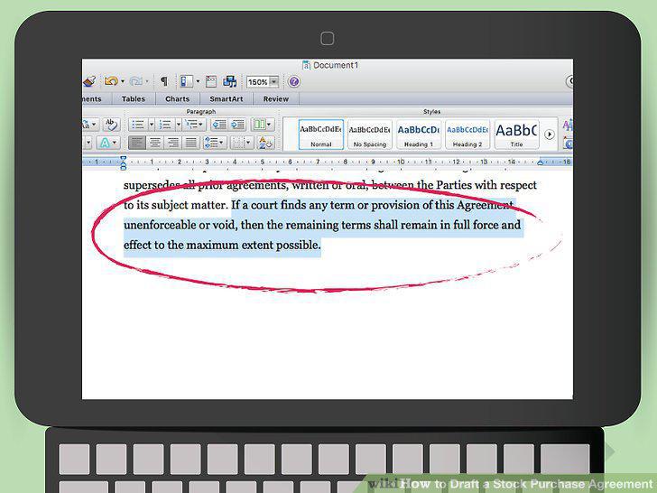Click the right indent marker on ruler
The height and width of the screenshot is (493, 657).
tap(541, 163)
